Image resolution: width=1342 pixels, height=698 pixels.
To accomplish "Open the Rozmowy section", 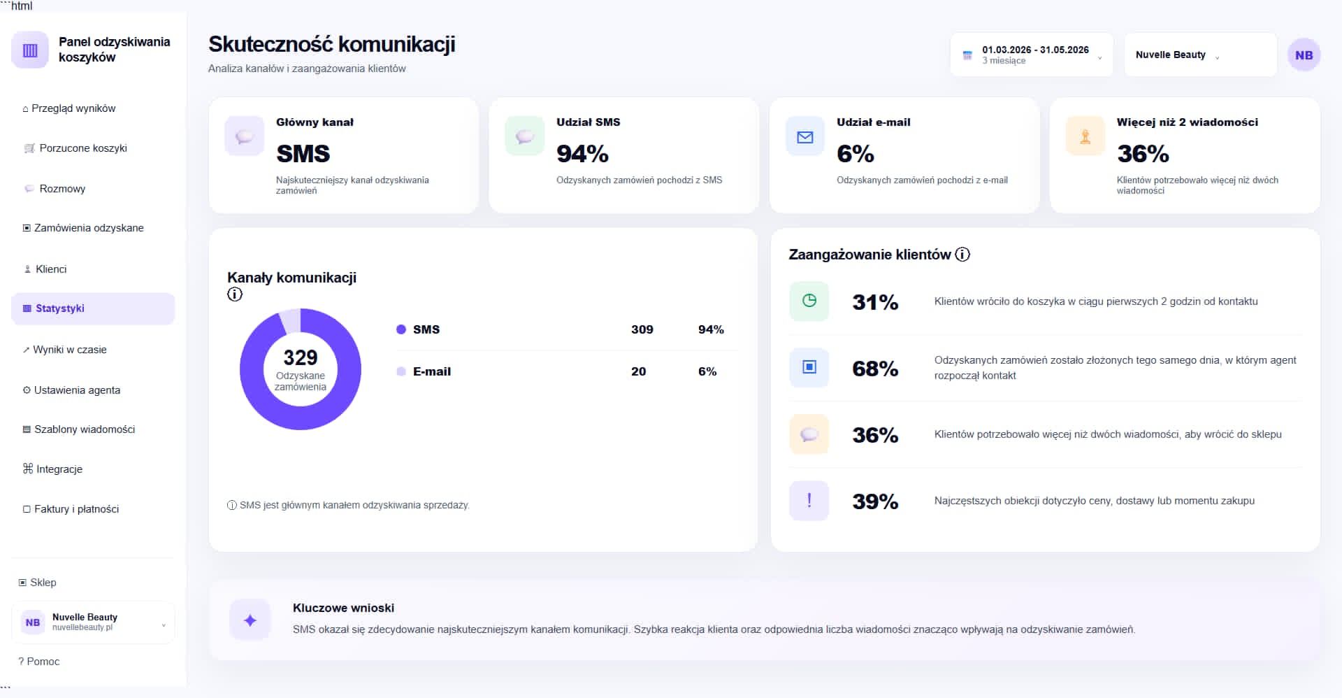I will pyautogui.click(x=93, y=189).
